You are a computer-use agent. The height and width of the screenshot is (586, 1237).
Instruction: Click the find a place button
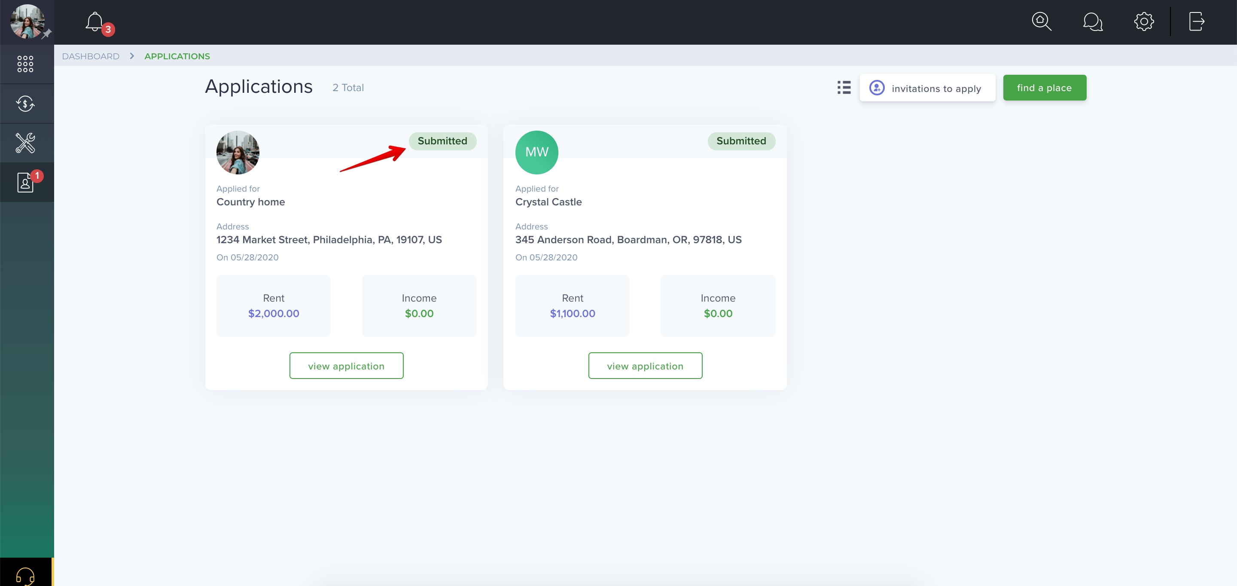click(1045, 88)
